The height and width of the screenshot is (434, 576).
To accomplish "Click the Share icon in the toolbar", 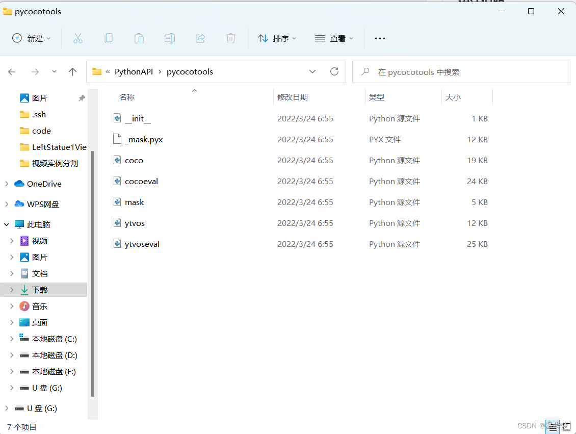I will click(200, 38).
